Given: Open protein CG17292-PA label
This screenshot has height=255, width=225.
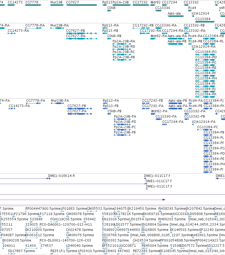Looking at the screenshot, I should 153,106.
